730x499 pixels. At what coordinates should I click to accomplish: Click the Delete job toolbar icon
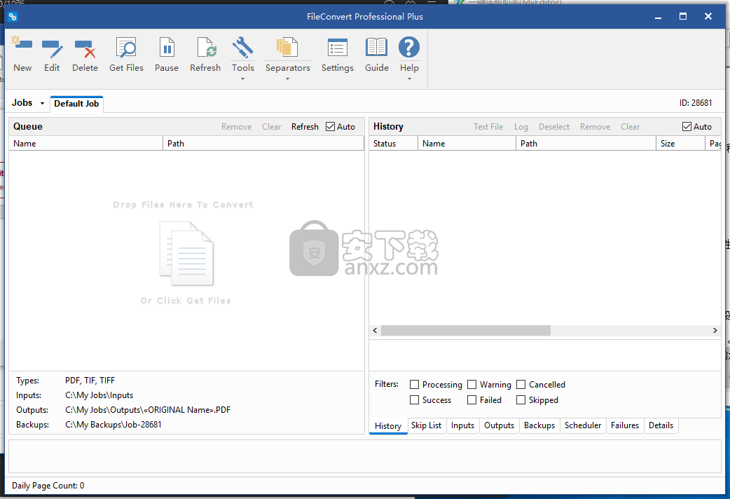click(x=85, y=48)
